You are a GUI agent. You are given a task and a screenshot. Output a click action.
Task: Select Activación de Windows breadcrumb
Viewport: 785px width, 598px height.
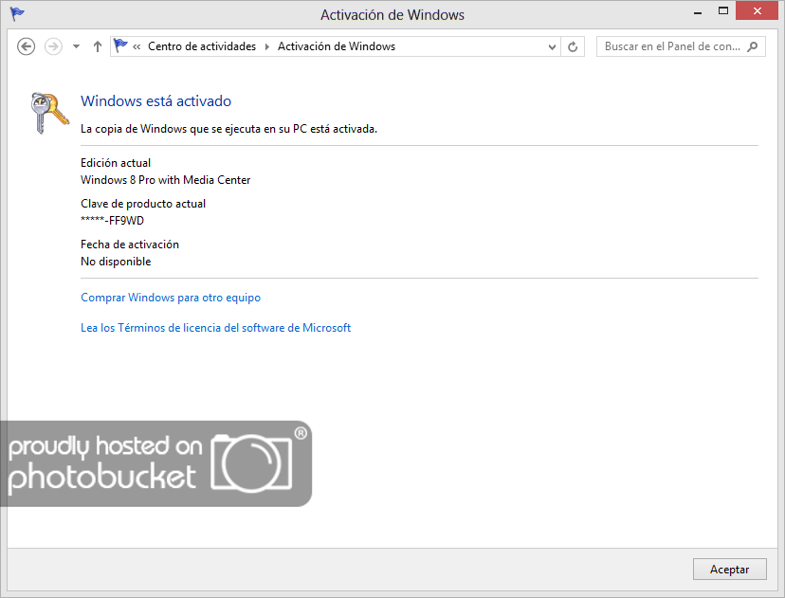pyautogui.click(x=337, y=46)
